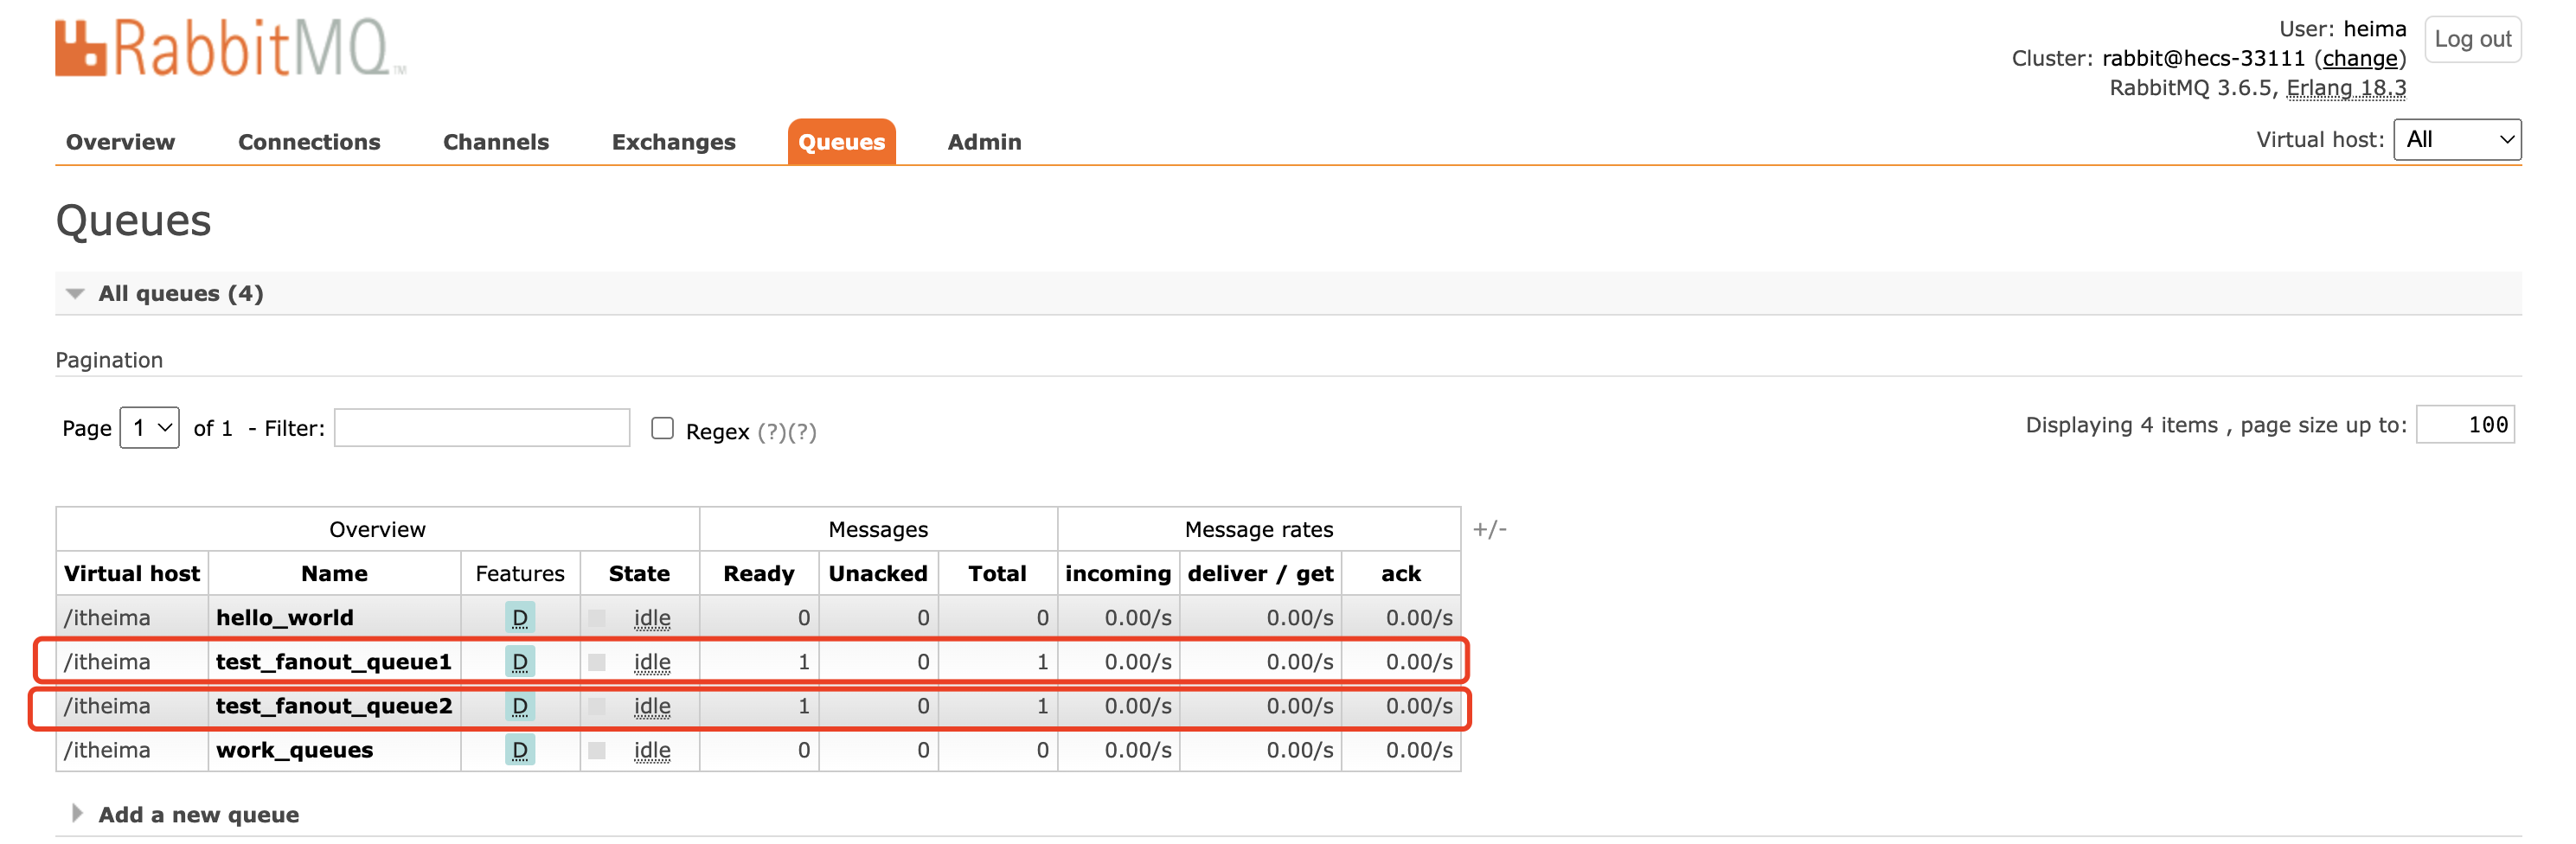Click into the Filter text field
The height and width of the screenshot is (844, 2576).
coord(482,428)
